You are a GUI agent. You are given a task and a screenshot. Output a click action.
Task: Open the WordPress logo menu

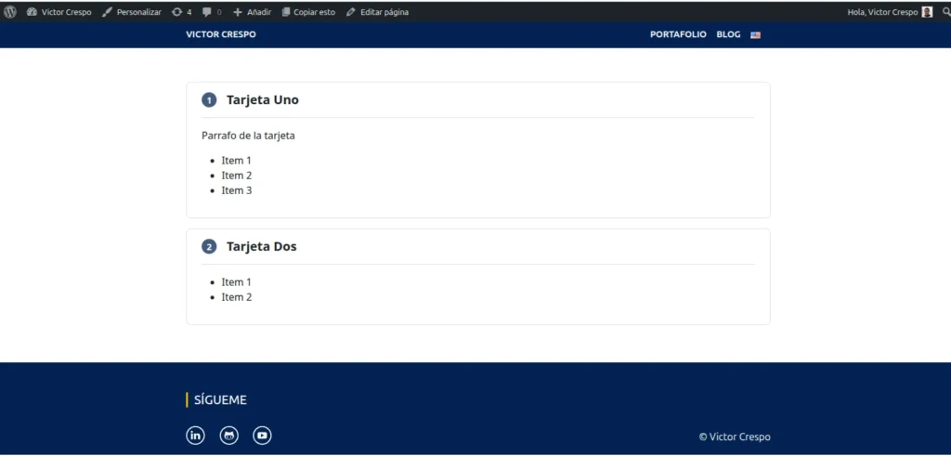click(x=10, y=12)
